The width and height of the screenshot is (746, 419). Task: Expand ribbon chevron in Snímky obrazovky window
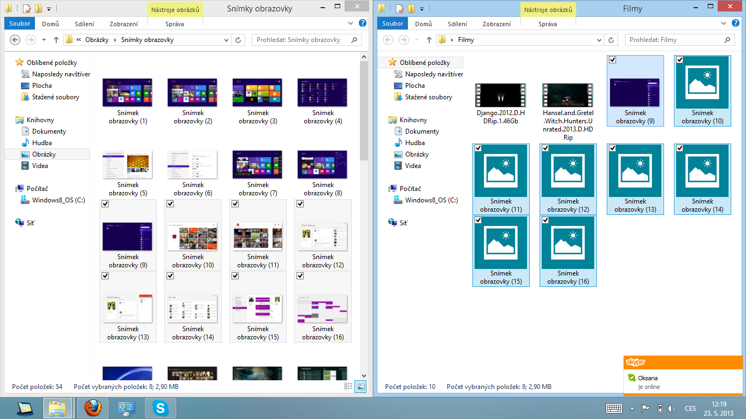point(351,23)
